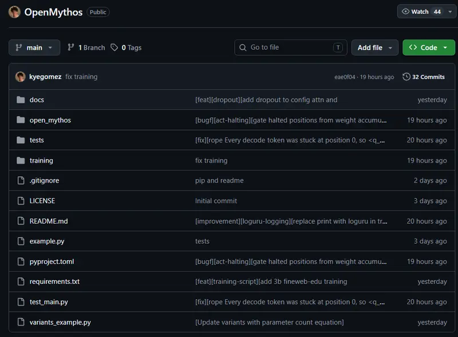Image resolution: width=458 pixels, height=337 pixels.
Task: Click the test_main.py file icon
Action: tap(21, 302)
